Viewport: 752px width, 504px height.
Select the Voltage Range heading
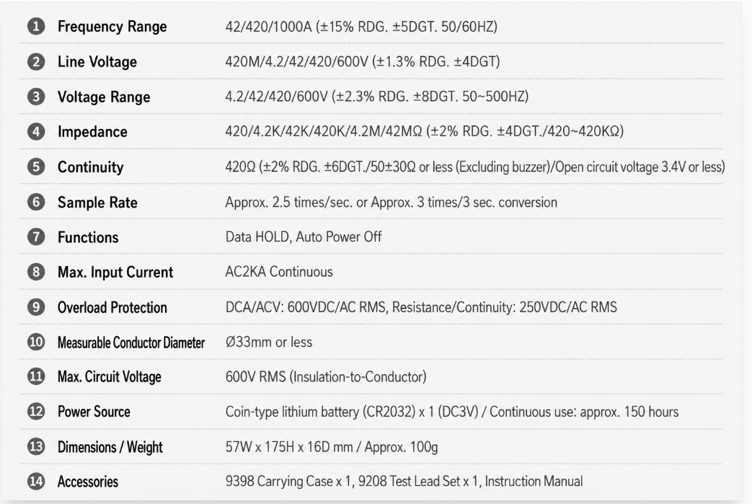click(x=104, y=97)
